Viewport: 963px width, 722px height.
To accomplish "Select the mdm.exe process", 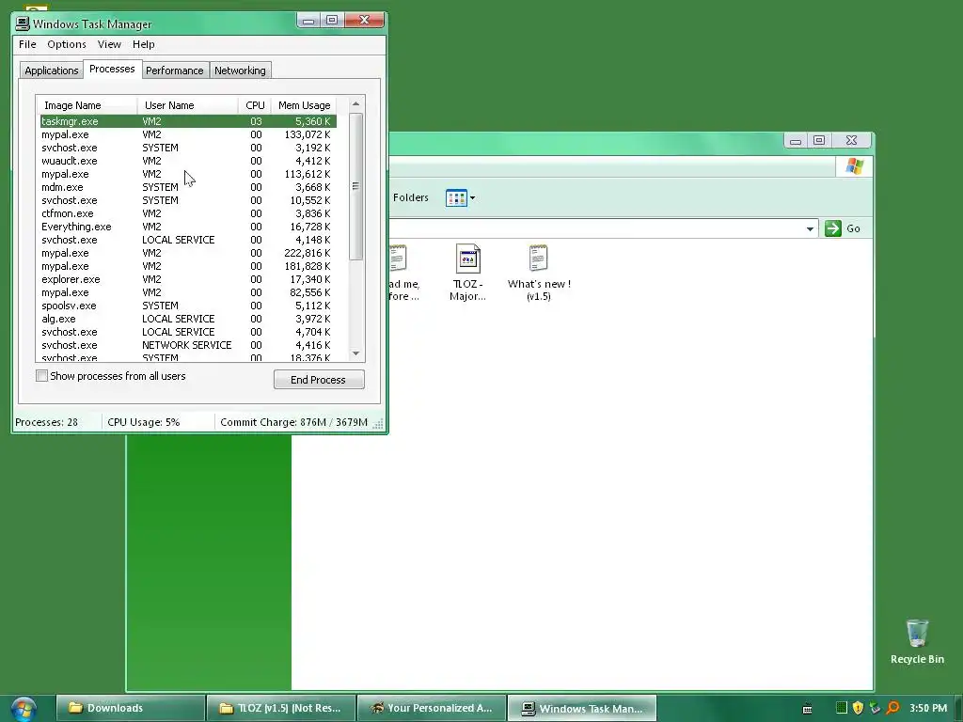I will tap(188, 187).
